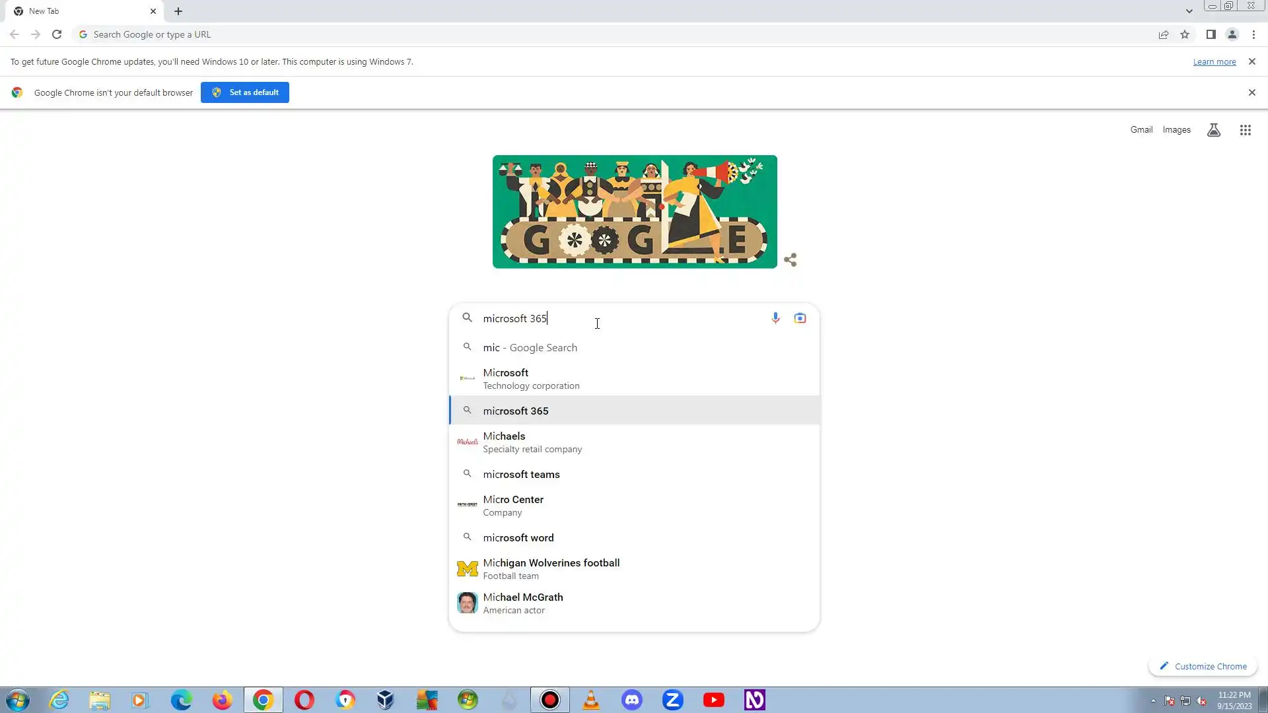Open Google Lens image search camera icon
The image size is (1268, 713).
(x=800, y=318)
